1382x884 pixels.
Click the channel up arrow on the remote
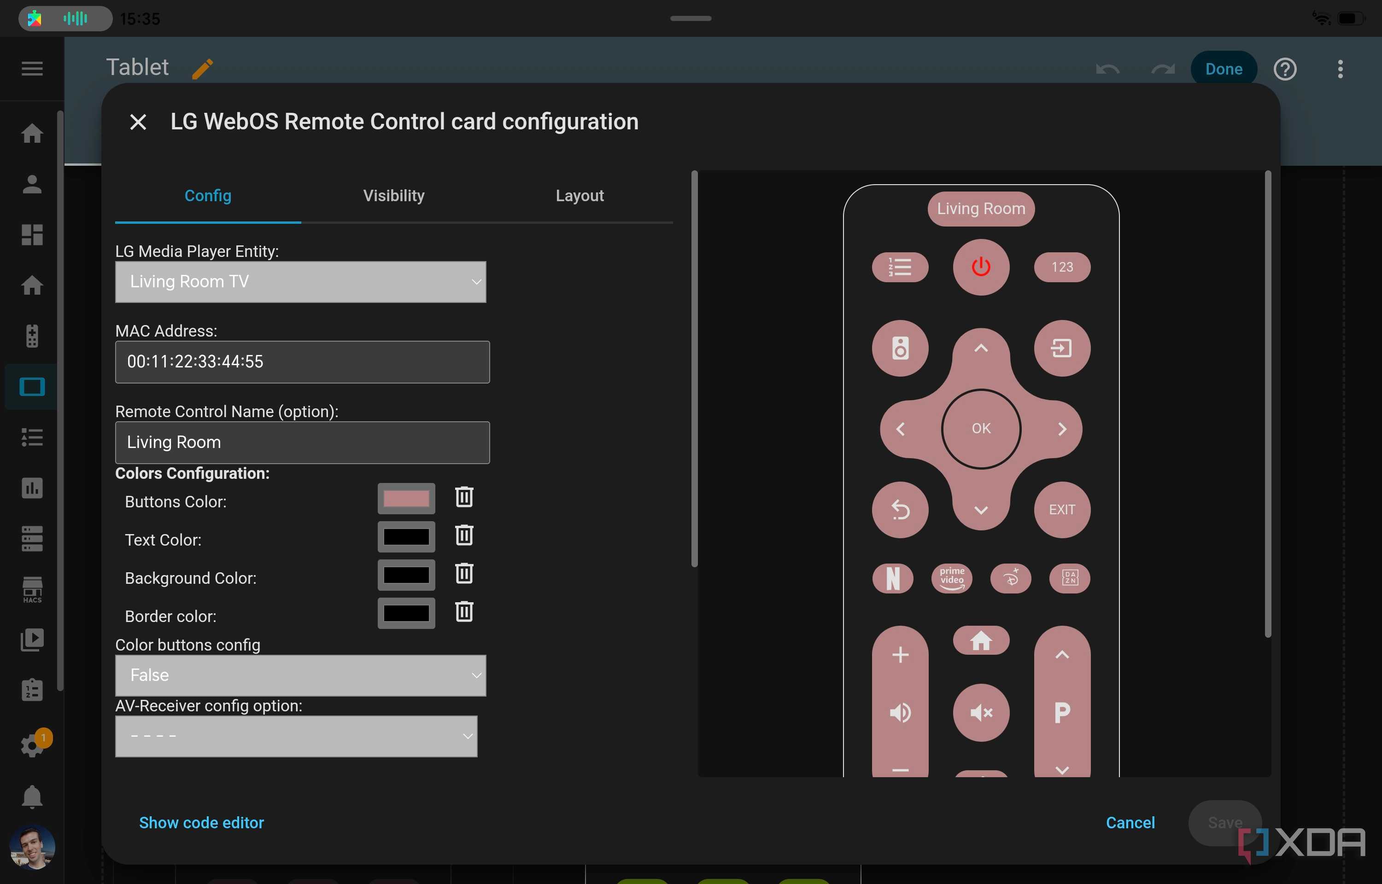point(1062,655)
